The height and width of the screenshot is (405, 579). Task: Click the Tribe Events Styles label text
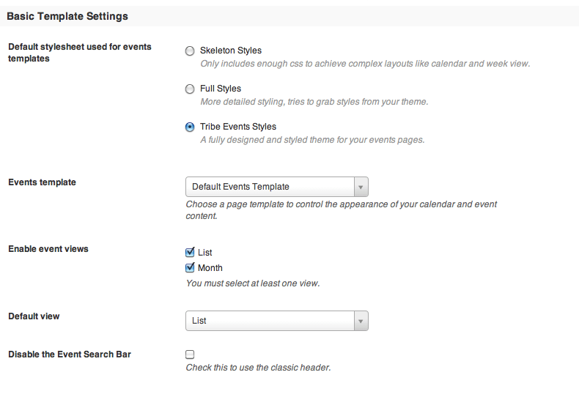click(x=238, y=127)
